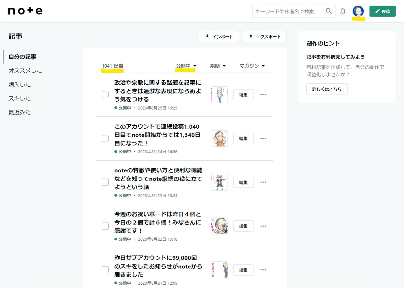Click the search magnifier icon

[329, 11]
